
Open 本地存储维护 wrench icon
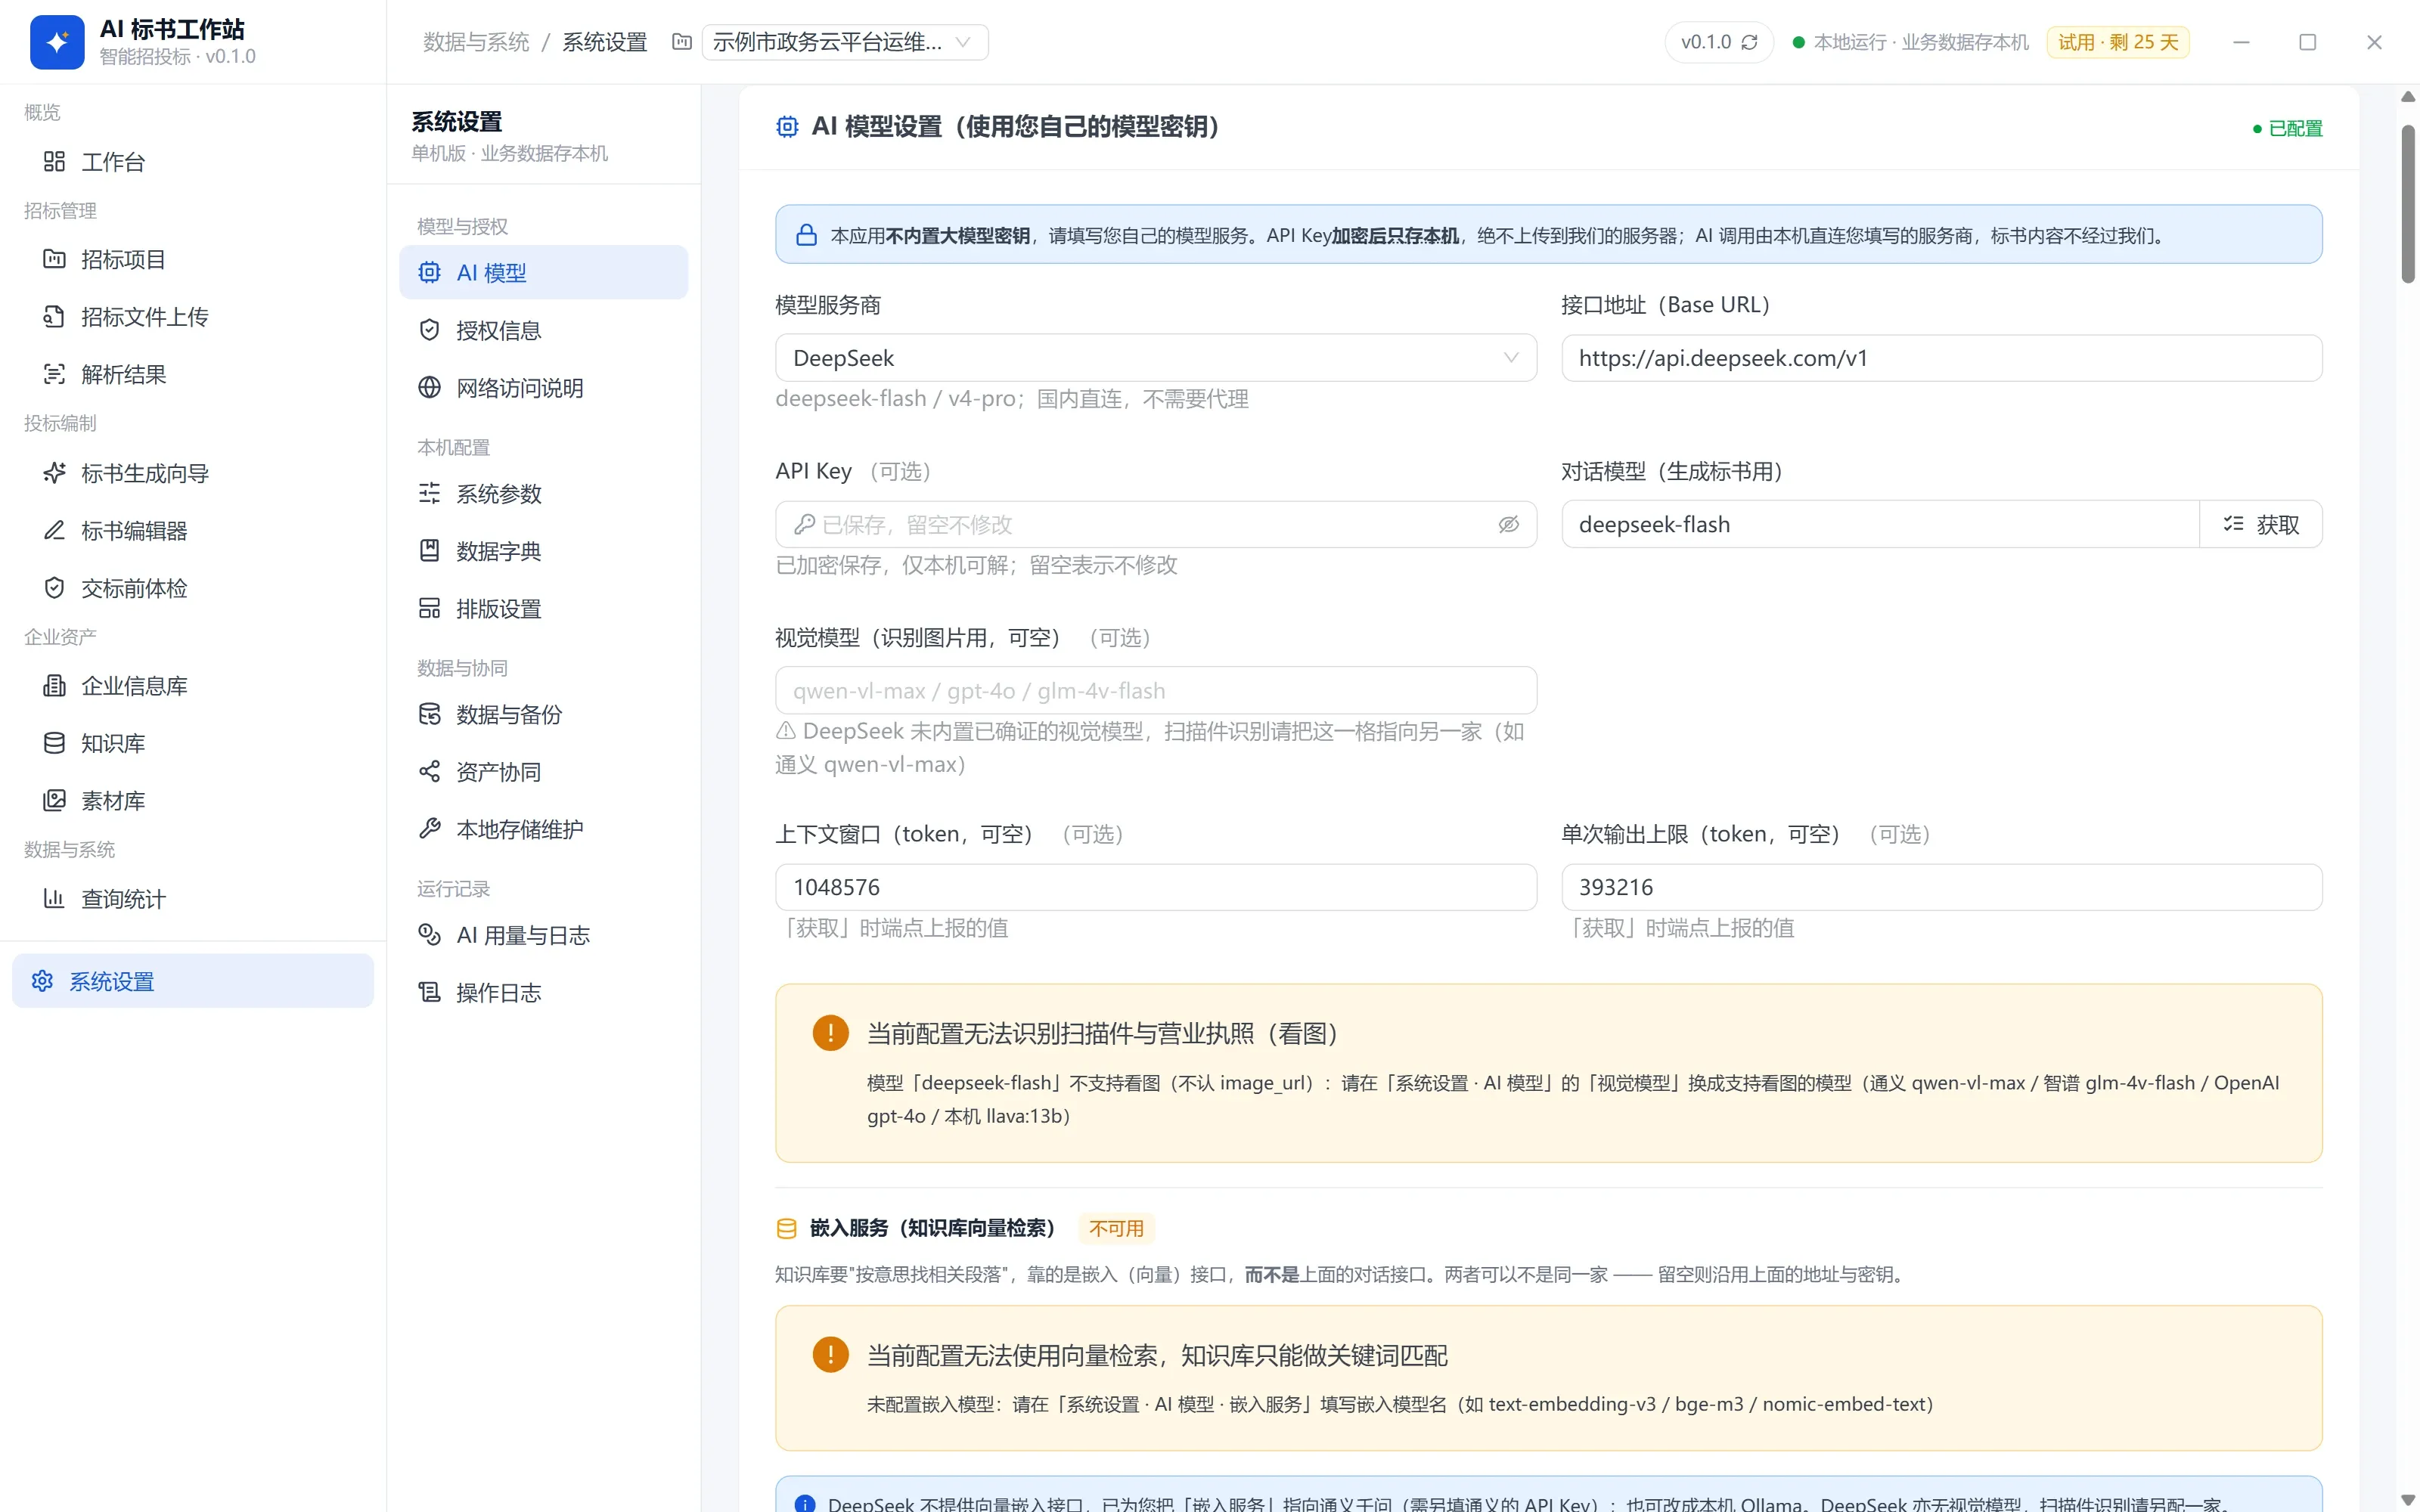429,829
